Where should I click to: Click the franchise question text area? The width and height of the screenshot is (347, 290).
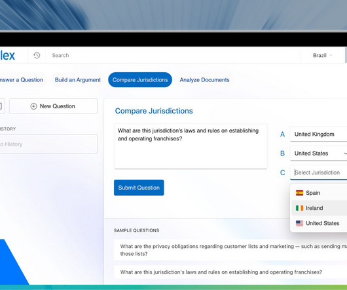click(191, 146)
